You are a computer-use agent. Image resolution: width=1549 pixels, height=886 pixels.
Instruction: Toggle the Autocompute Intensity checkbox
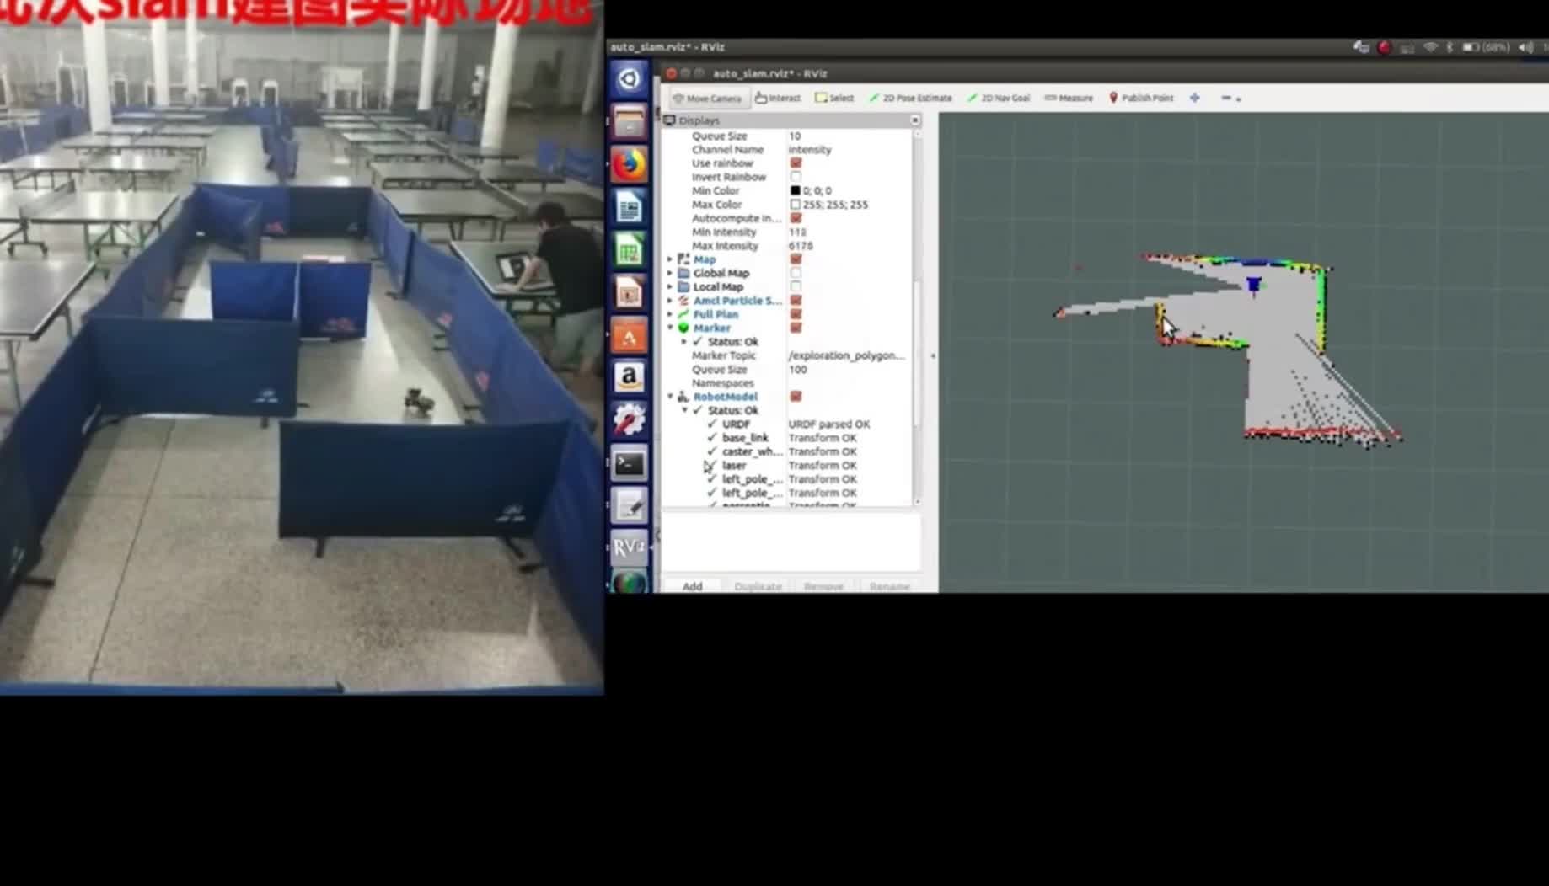[x=796, y=218]
